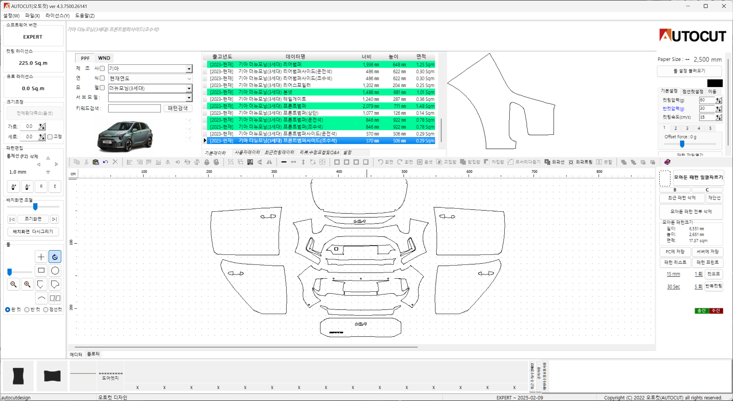
Task: Enable the 고정 size lock checkbox
Action: click(x=50, y=137)
